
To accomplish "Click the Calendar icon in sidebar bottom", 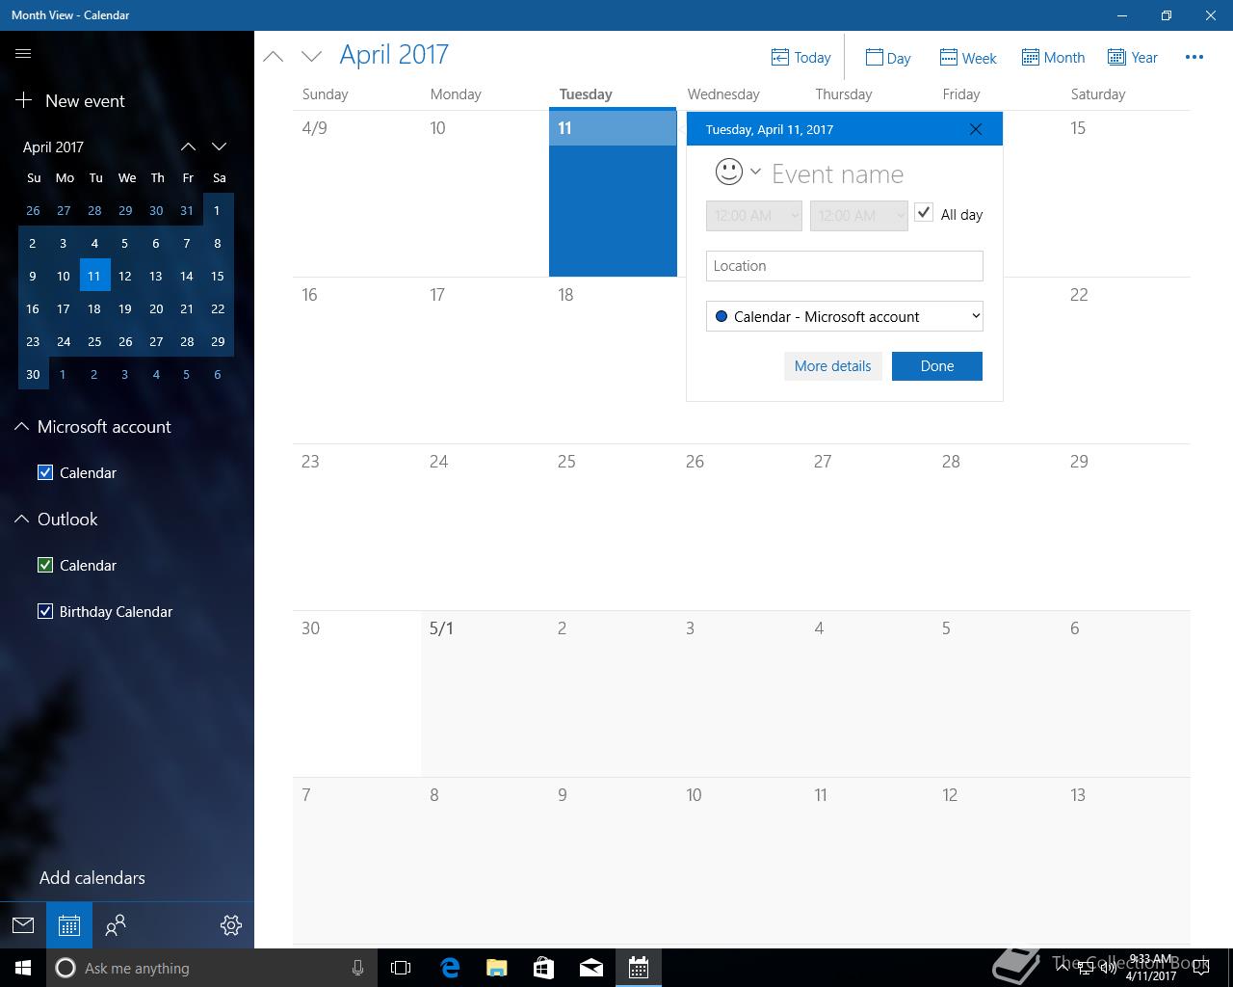I will click(x=69, y=925).
